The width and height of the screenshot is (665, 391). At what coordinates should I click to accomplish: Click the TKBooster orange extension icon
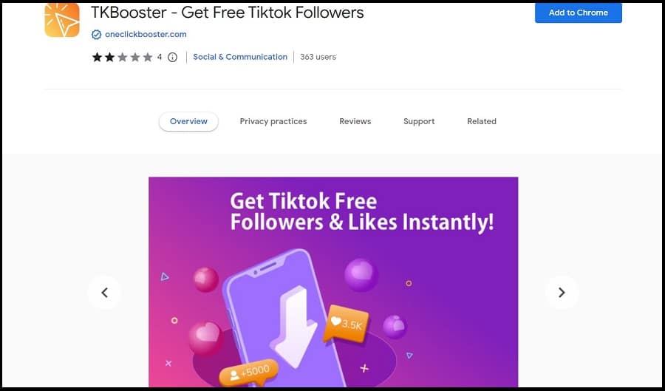click(62, 20)
